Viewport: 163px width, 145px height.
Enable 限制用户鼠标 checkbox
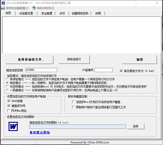73,107
